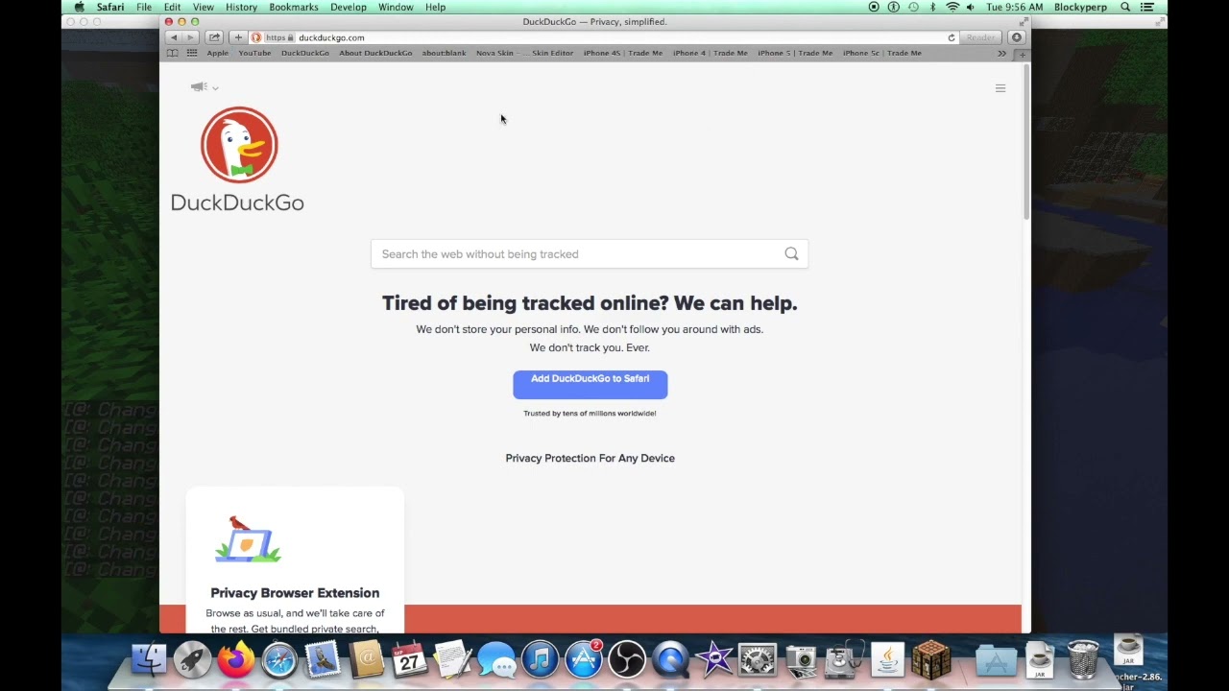This screenshot has height=691, width=1229.
Task: Open Trash from the Dock
Action: [1083, 659]
